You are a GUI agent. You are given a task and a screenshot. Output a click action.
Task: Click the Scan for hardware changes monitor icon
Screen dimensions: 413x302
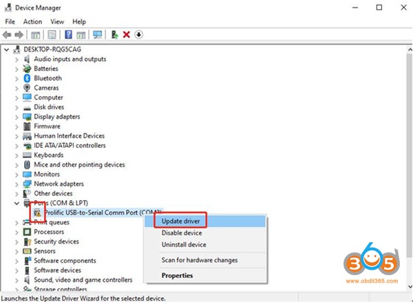click(98, 34)
